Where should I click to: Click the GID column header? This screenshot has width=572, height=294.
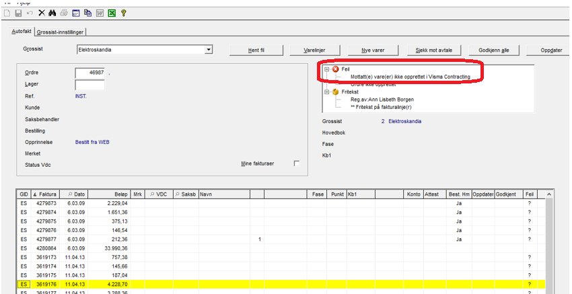(x=24, y=194)
